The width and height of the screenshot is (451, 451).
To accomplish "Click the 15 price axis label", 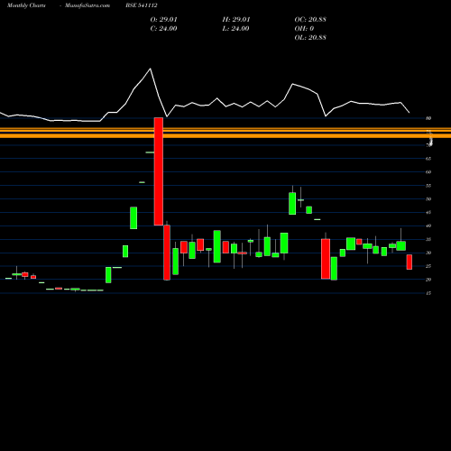I will tap(428, 293).
